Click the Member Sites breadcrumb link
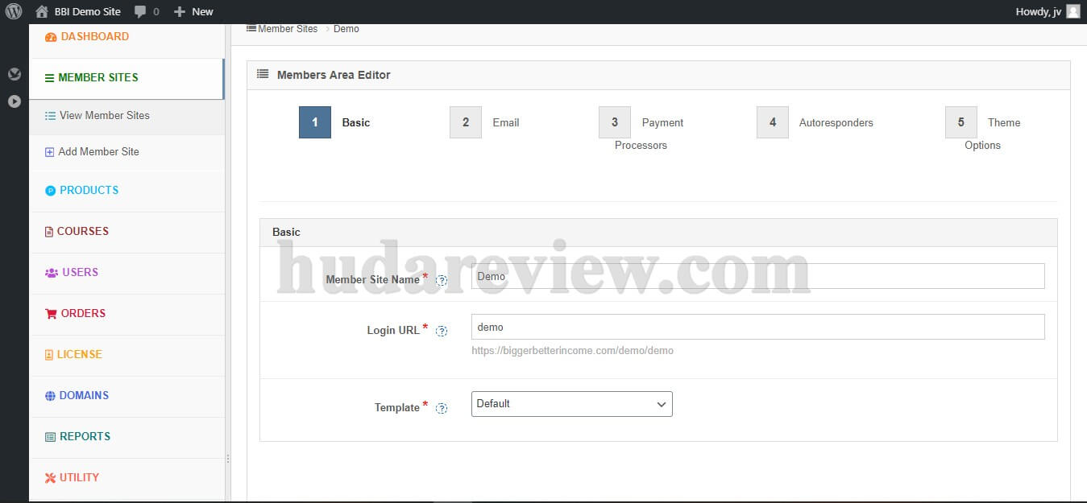 pos(287,28)
